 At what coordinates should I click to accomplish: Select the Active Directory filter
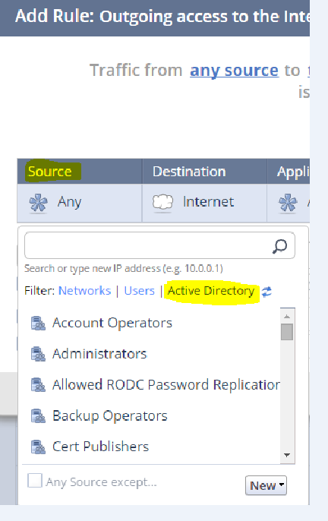point(211,291)
